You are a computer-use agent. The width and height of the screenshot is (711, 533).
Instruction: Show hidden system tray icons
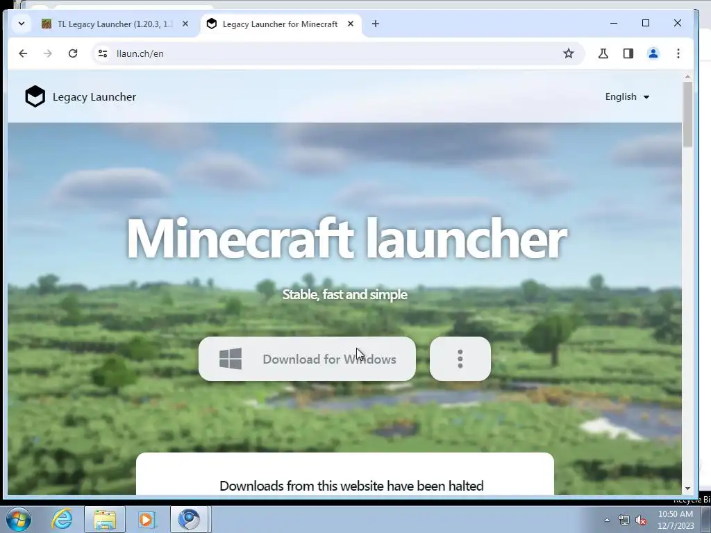tap(607, 520)
